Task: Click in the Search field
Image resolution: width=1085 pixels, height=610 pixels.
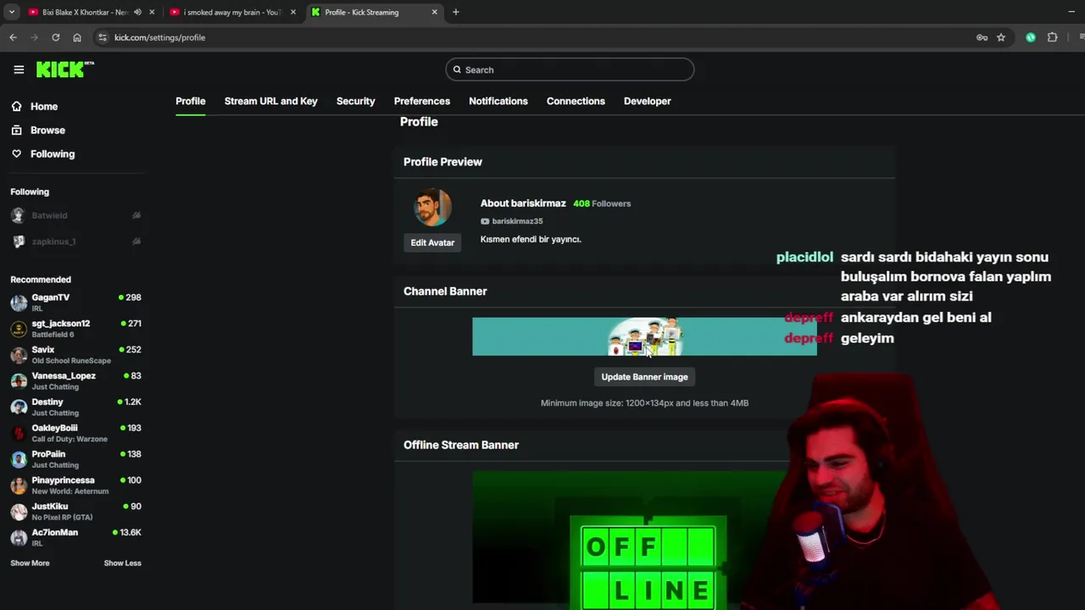Action: pyautogui.click(x=570, y=69)
